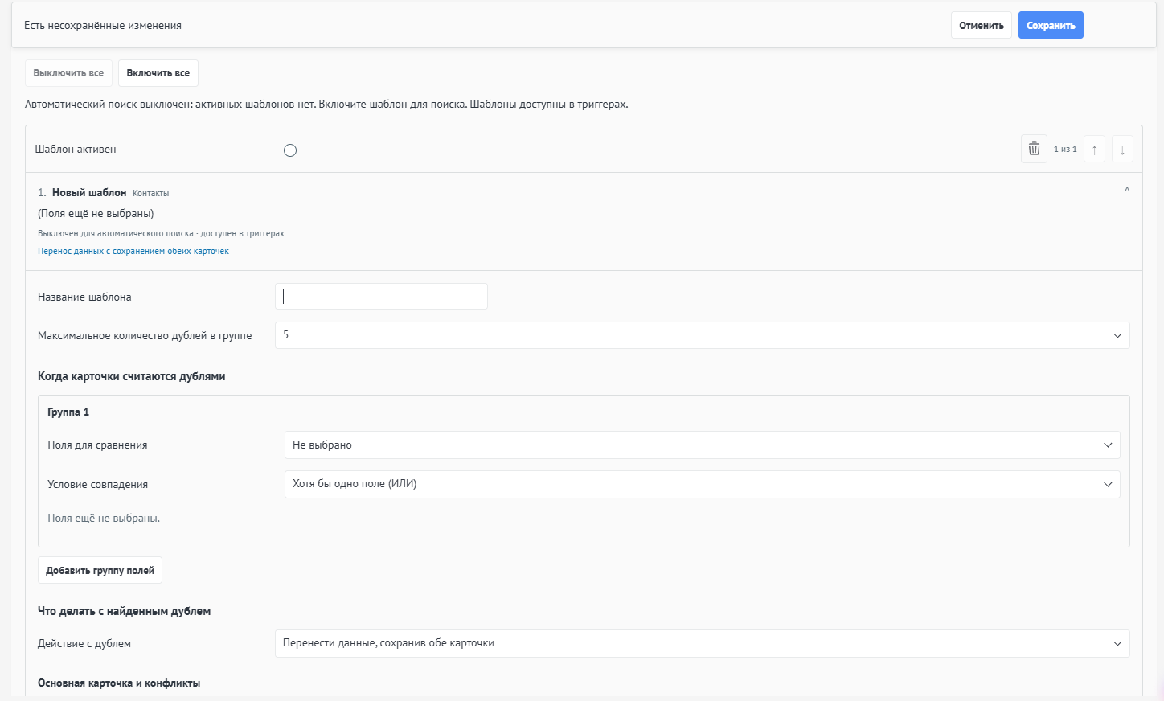Image resolution: width=1164 pixels, height=701 pixels.
Task: Click 'Выключить все' button
Action: click(x=68, y=73)
